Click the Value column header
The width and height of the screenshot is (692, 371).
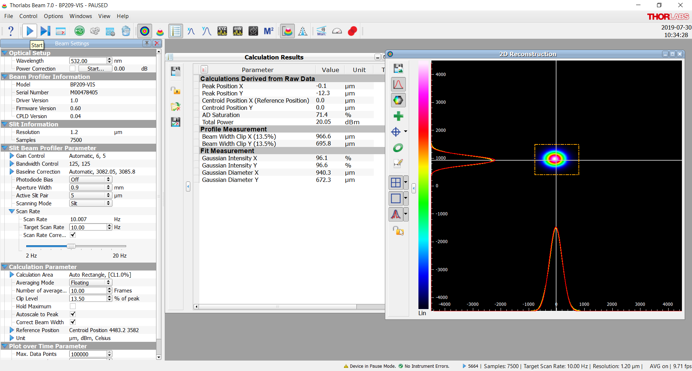pos(330,70)
